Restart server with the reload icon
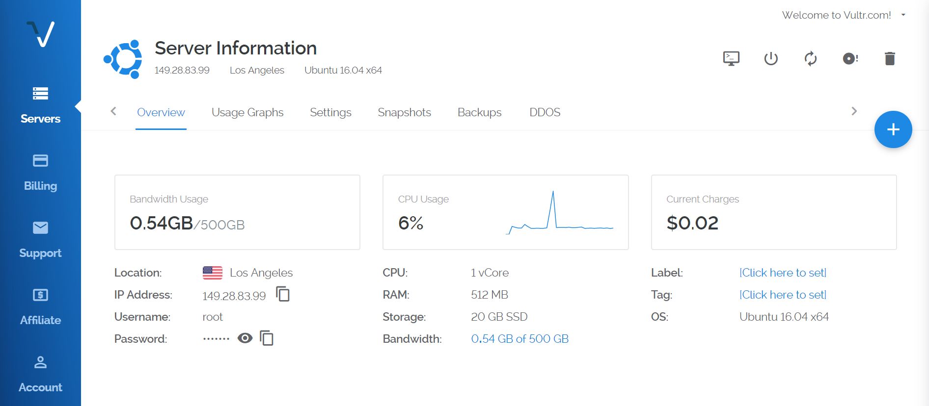This screenshot has height=406, width=929. 811,59
